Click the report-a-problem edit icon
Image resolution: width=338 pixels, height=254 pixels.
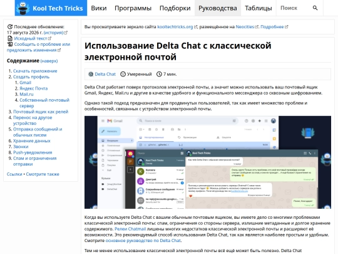[10, 45]
